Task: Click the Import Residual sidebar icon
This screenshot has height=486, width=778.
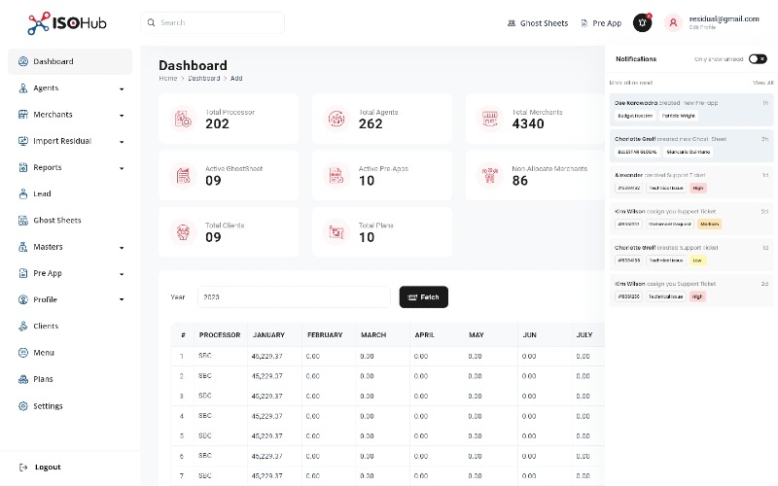Action: (22, 141)
